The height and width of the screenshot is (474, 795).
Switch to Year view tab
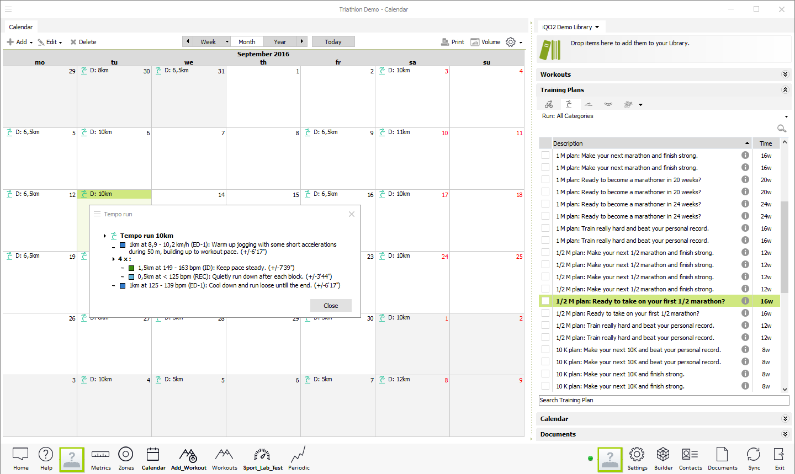coord(280,42)
